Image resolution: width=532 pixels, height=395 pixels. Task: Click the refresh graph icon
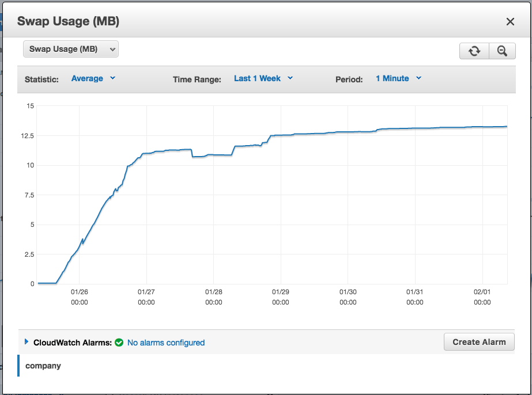[x=474, y=51]
